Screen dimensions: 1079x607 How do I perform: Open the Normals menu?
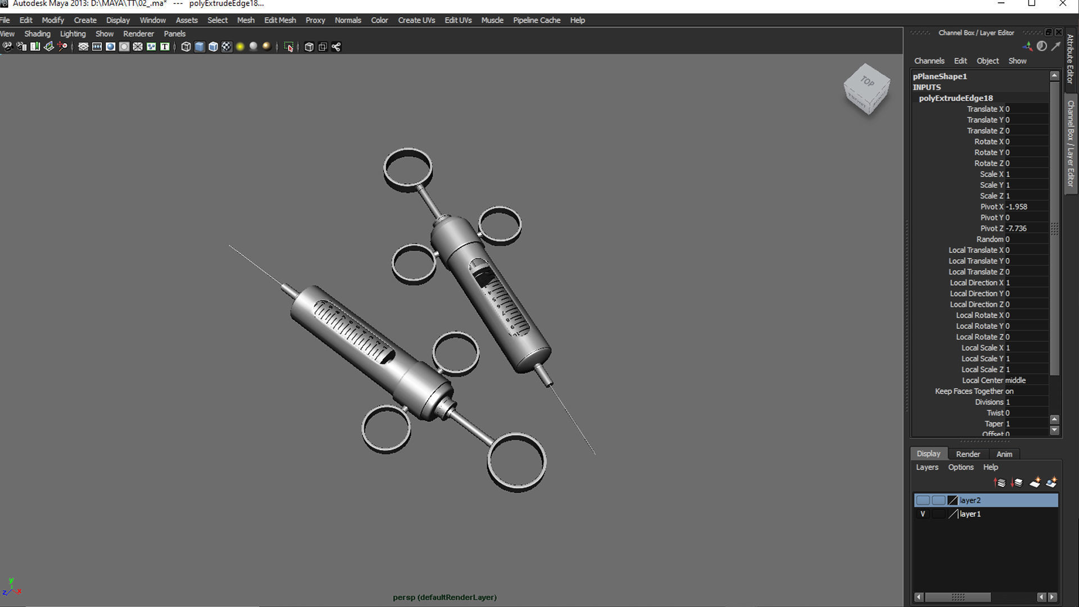pos(348,20)
